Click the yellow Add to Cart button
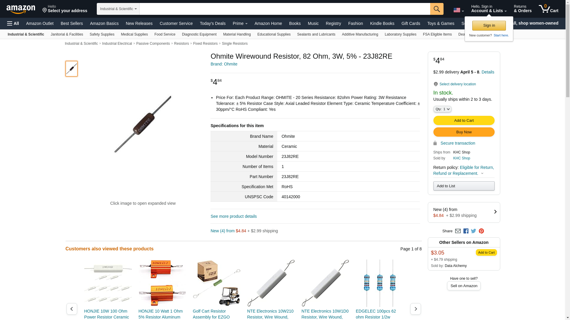Screen dimensions: 570x320 coord(464,121)
